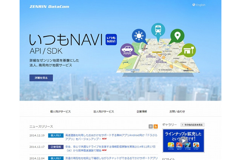Screen dimensions: 241x160
Task: Click the train transit map bubble
Action: [158, 30]
